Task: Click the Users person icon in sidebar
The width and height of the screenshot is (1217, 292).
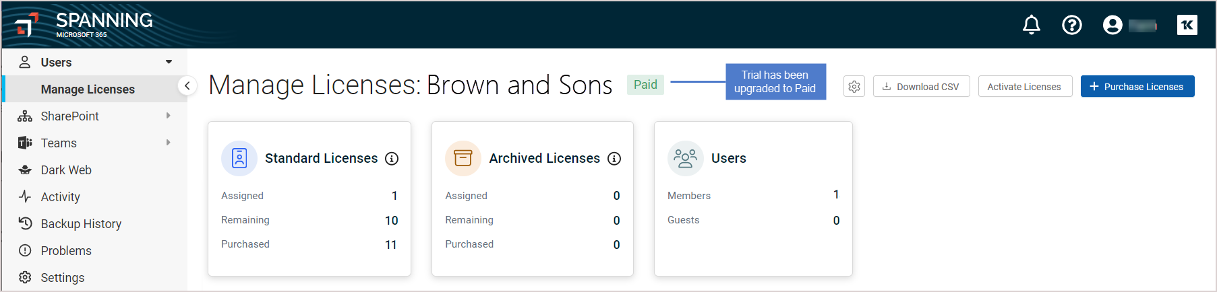Action: (x=25, y=62)
